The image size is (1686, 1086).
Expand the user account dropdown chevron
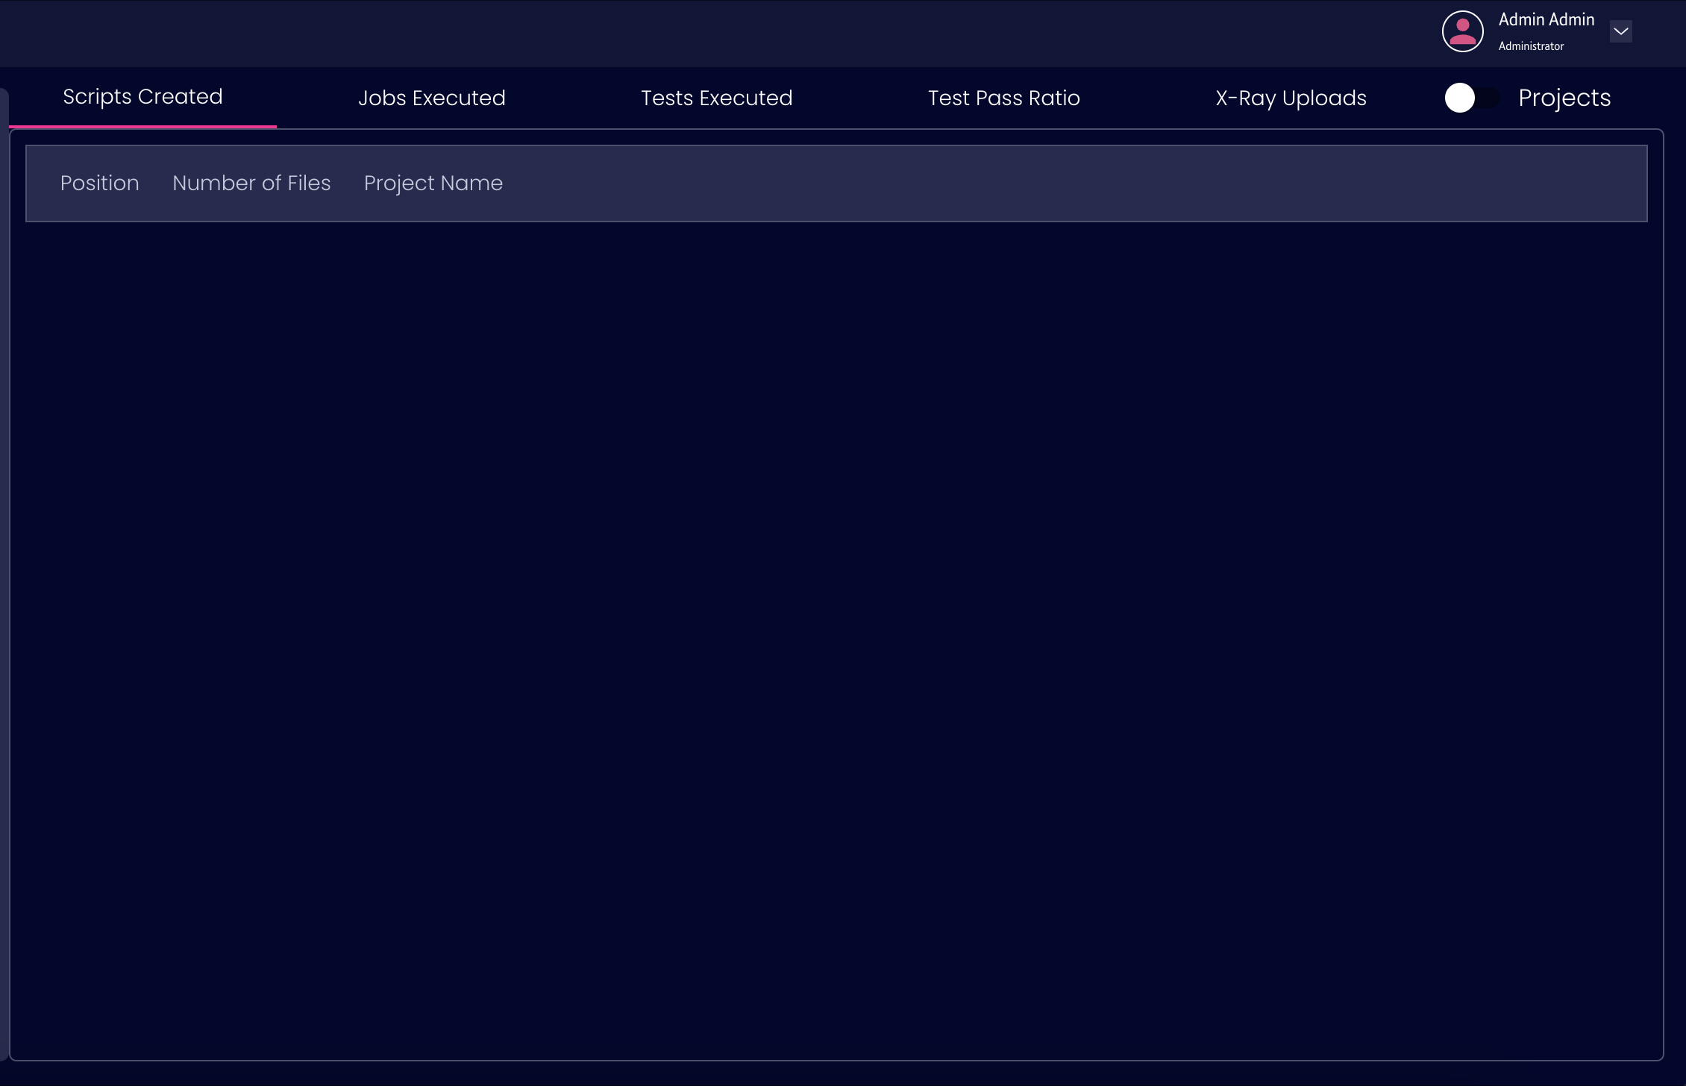pyautogui.click(x=1620, y=31)
